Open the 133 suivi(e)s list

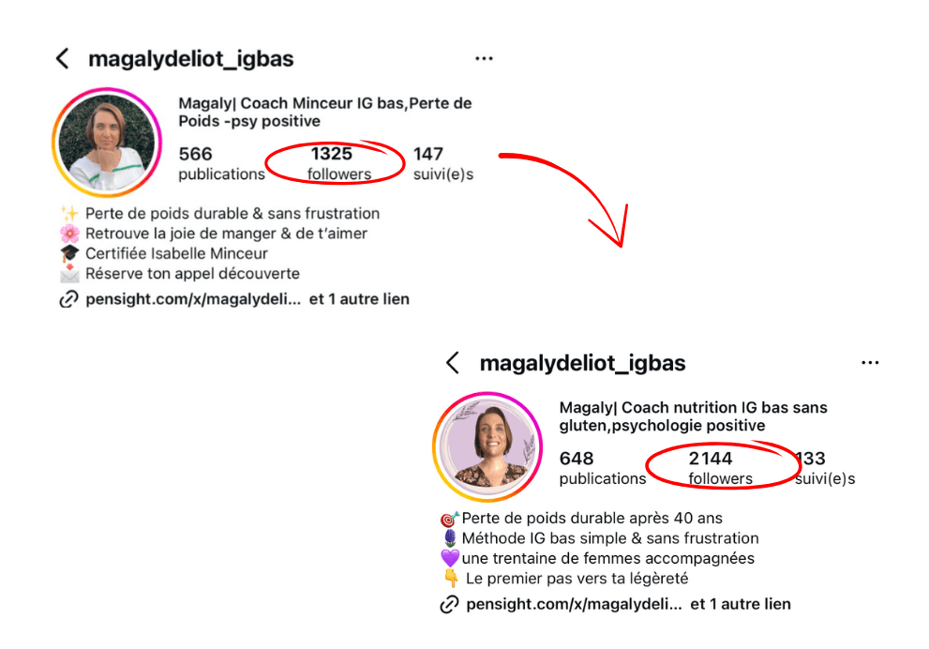tap(825, 468)
